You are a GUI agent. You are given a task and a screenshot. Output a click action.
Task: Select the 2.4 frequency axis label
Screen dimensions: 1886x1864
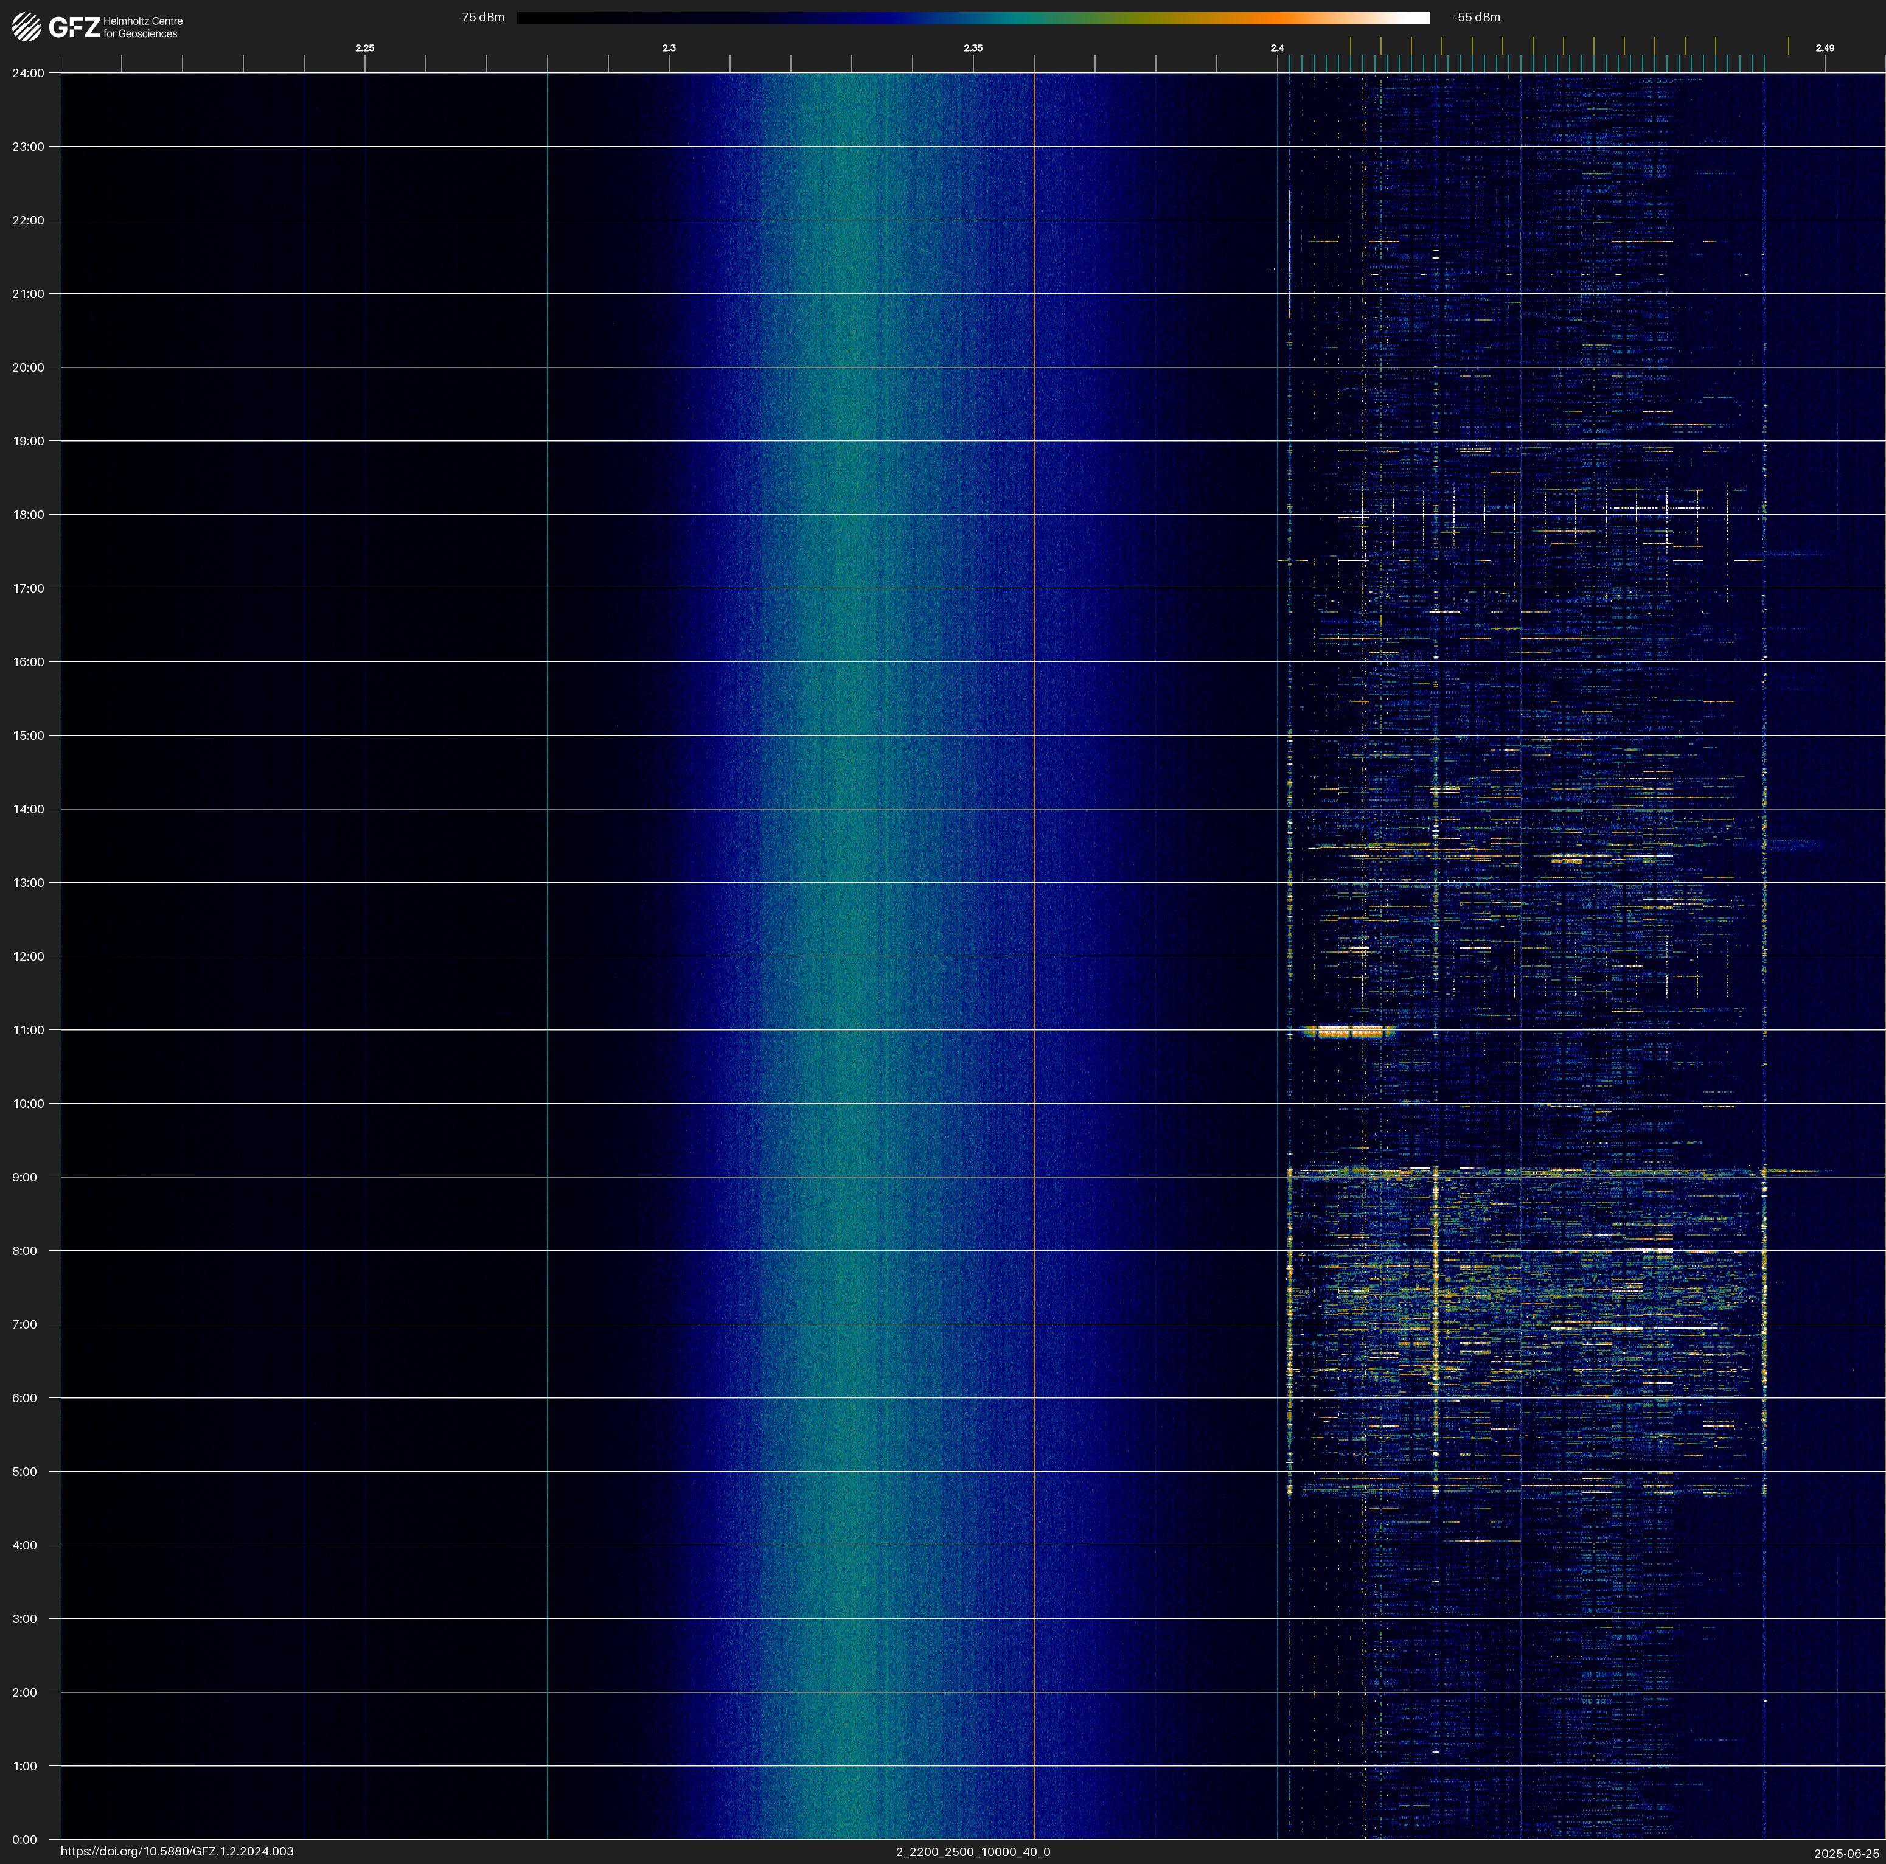coord(1277,48)
